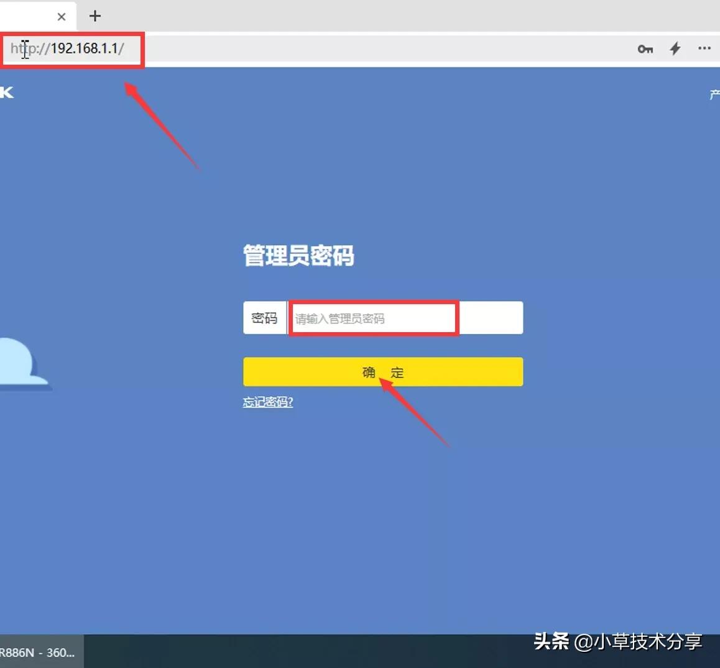
Task: Switch to the active router login tab
Action: point(31,16)
